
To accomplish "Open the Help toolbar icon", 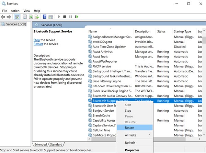I will click(45, 17).
